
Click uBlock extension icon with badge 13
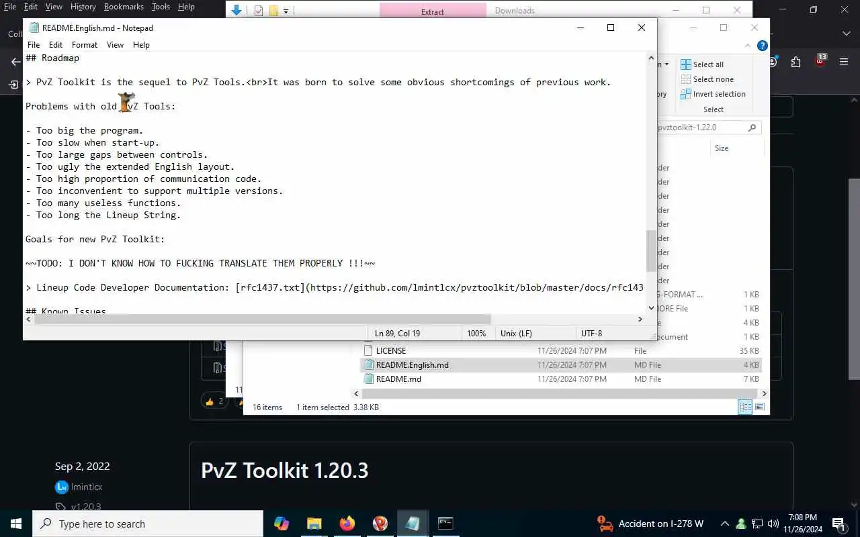[820, 61]
